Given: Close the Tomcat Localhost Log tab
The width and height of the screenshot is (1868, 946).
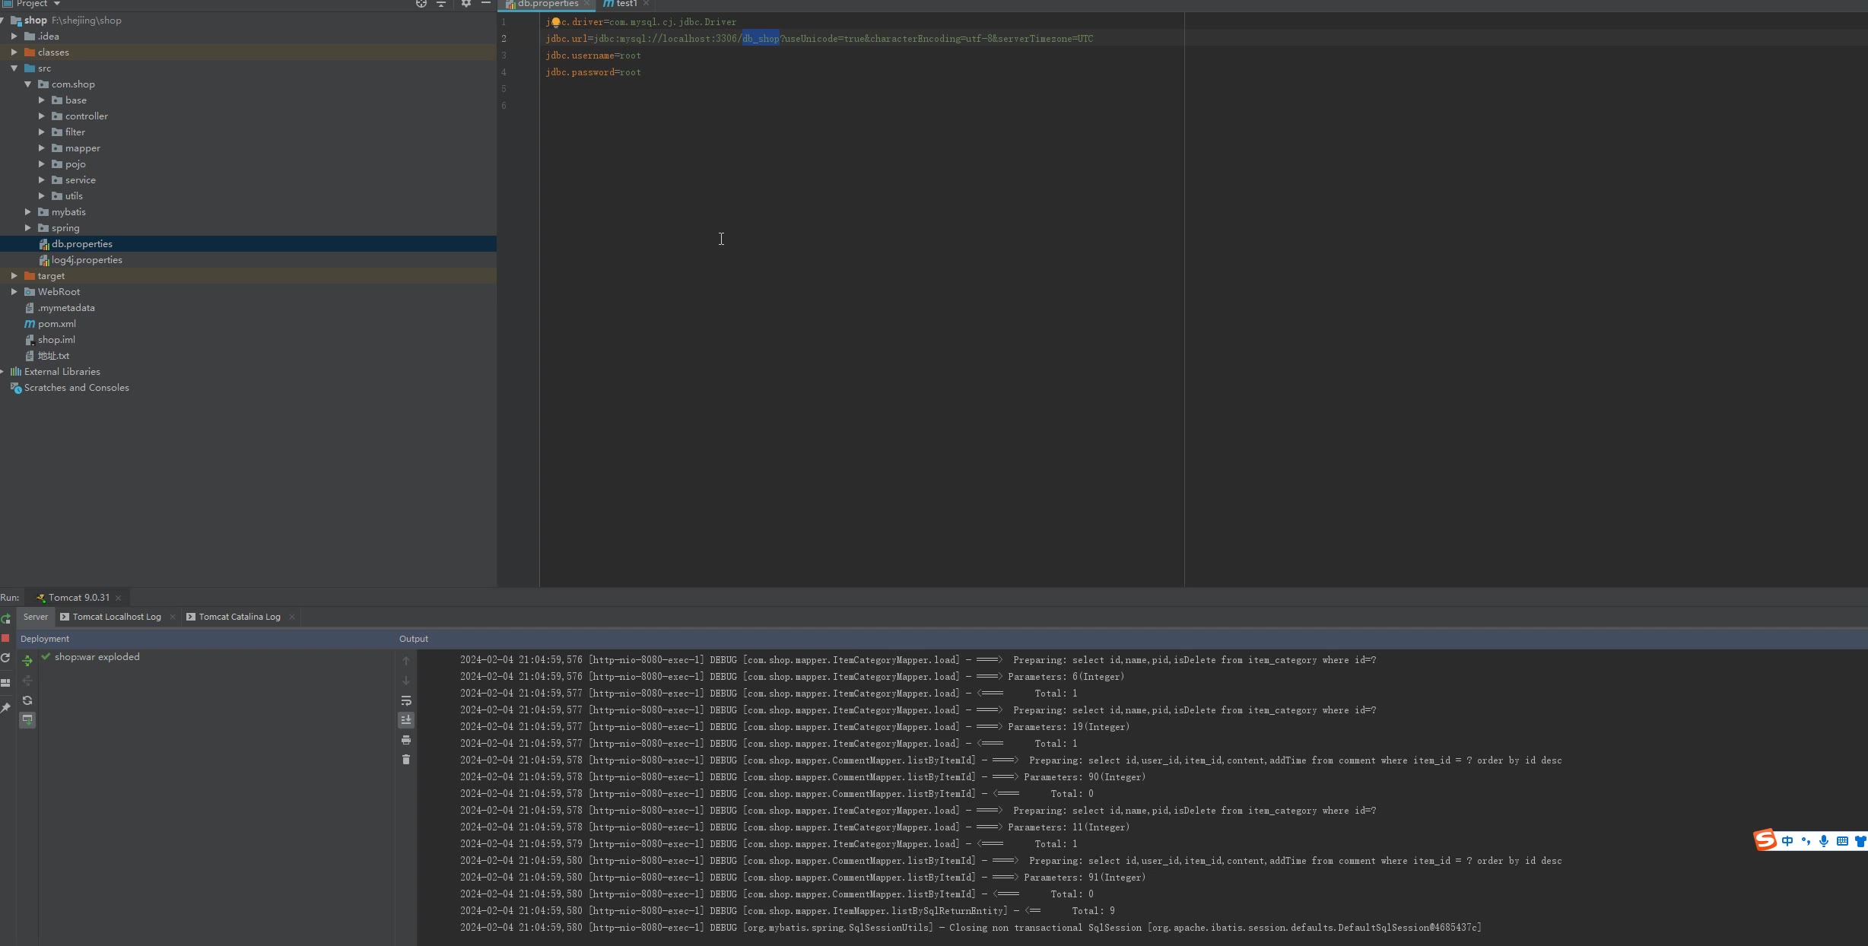Looking at the screenshot, I should [x=173, y=617].
